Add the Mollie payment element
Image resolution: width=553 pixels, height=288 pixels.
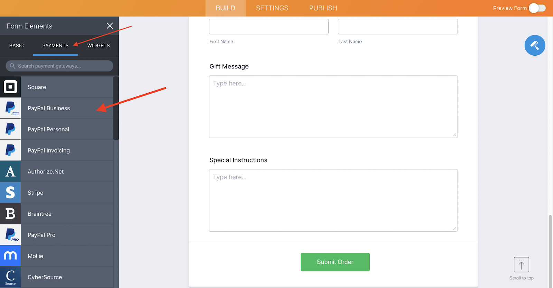pyautogui.click(x=57, y=256)
